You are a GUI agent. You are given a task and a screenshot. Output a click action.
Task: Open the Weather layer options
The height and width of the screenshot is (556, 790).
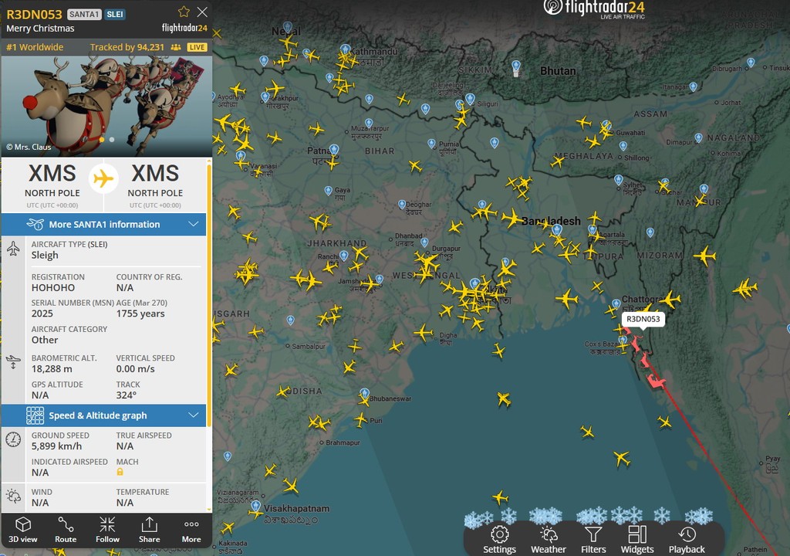[x=549, y=540]
